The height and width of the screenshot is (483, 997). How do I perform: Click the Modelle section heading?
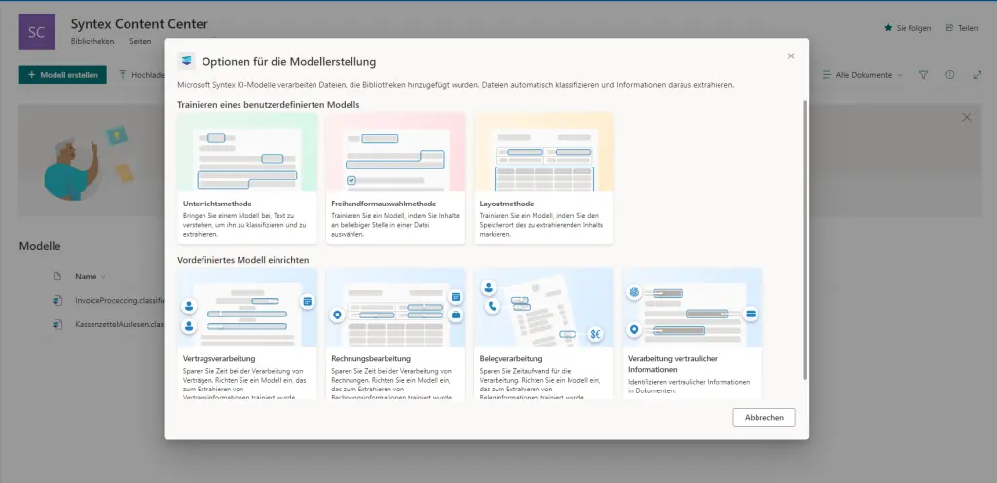[40, 246]
